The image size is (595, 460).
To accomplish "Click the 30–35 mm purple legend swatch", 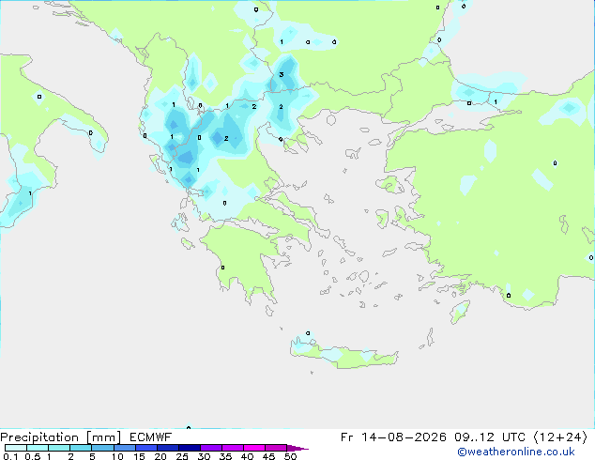I will click(x=210, y=448).
